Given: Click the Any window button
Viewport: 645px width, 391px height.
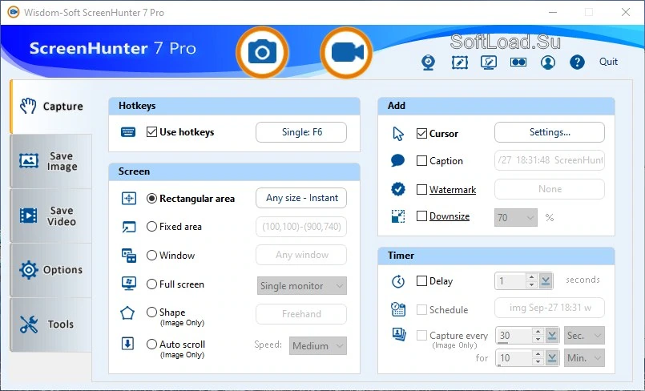Looking at the screenshot, I should 301,255.
